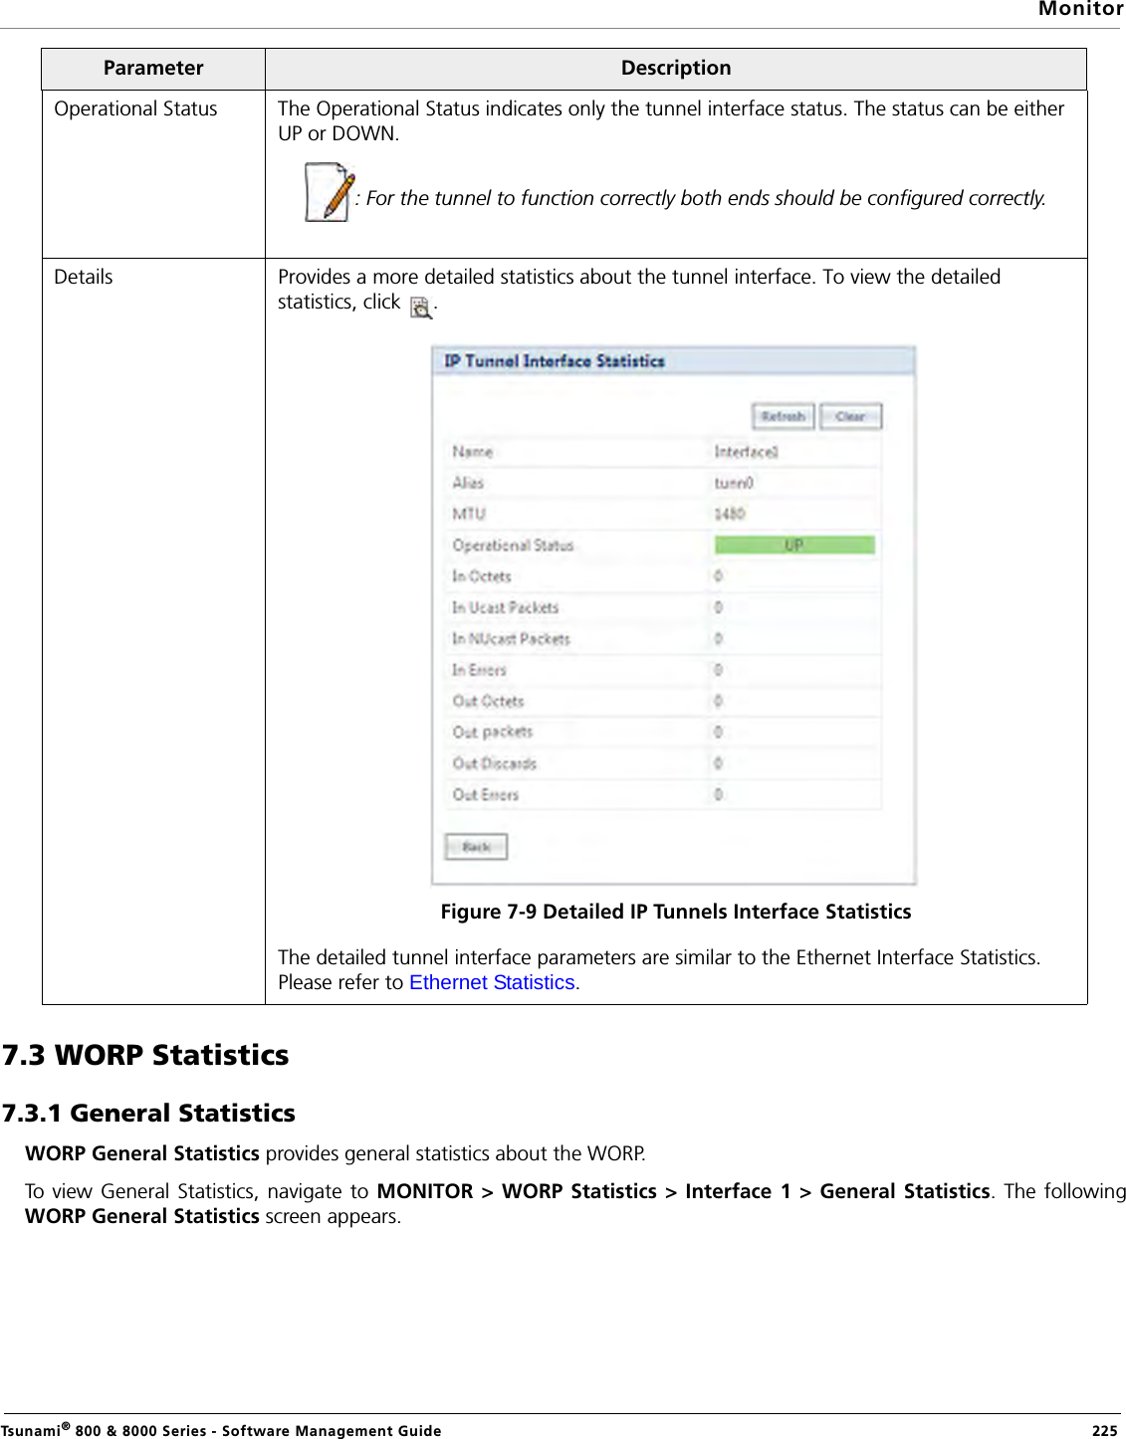Click the 'Alias' row label
The image size is (1126, 1439).
pos(468,483)
